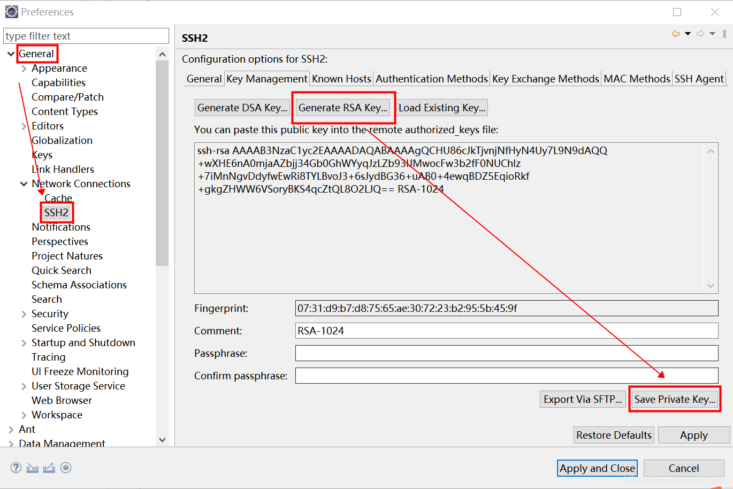Select Link Handlers tree item
The height and width of the screenshot is (489, 733).
(x=63, y=169)
